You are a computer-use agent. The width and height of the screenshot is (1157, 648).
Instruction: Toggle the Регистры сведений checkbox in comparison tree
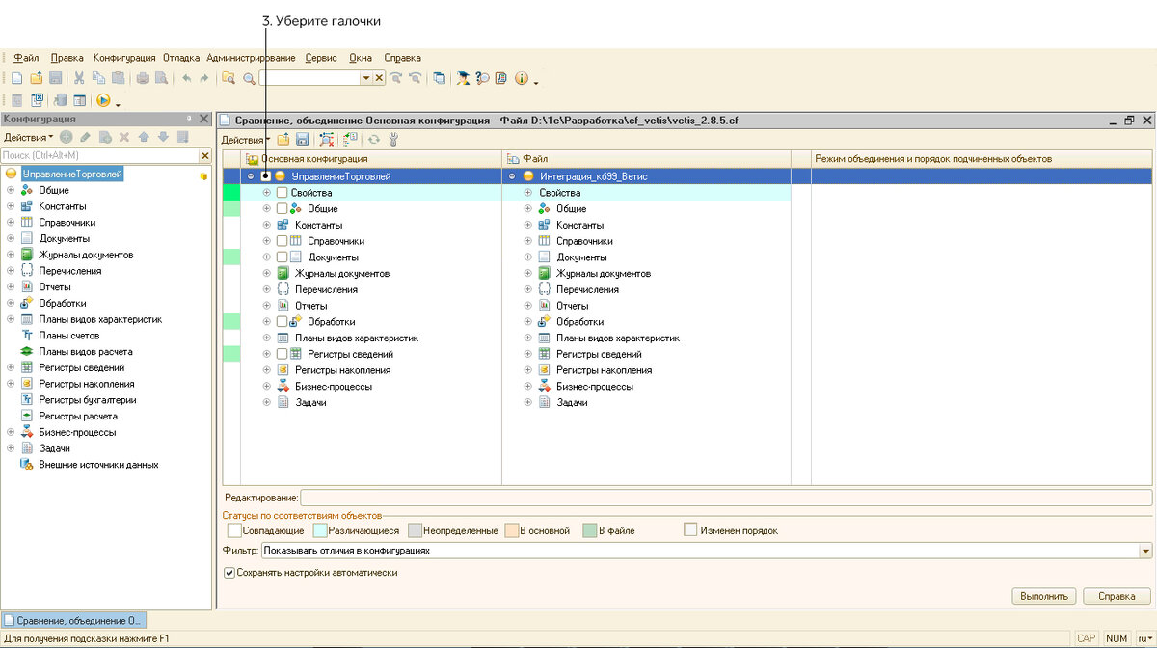click(283, 354)
